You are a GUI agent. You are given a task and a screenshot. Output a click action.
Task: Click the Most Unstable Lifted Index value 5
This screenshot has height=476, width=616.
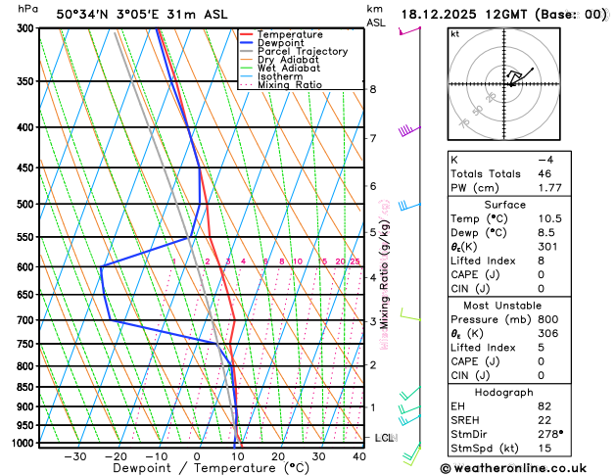(541, 348)
